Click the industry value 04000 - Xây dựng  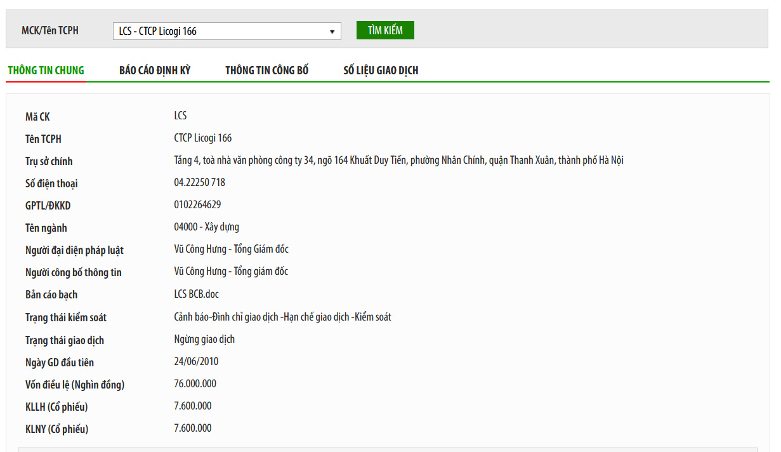coord(206,227)
